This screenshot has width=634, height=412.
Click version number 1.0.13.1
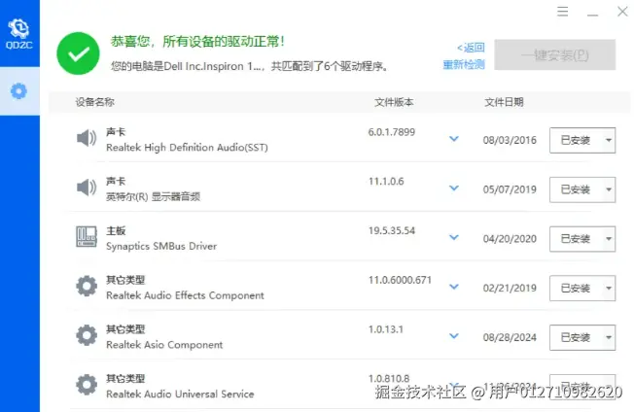[x=386, y=329]
